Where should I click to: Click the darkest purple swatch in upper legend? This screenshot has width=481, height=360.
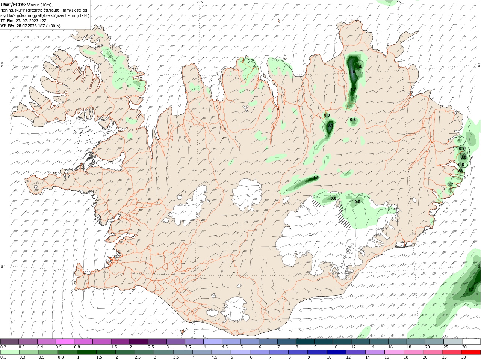click(138, 342)
